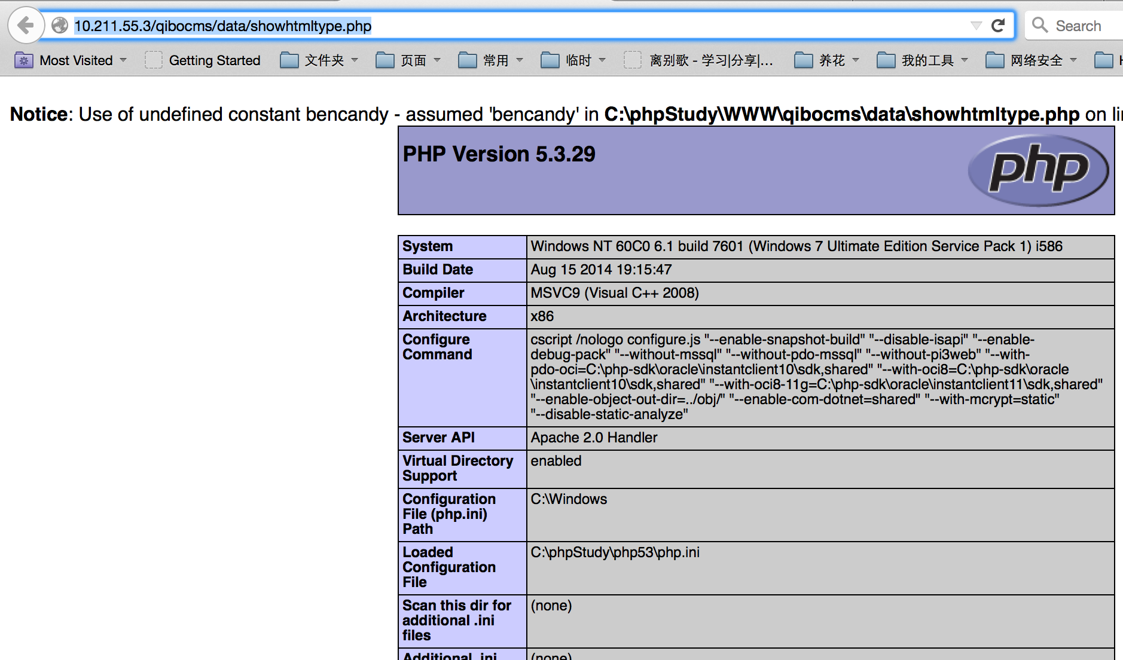Expand the 常用 dropdown arrow
The width and height of the screenshot is (1123, 660).
[x=520, y=60]
